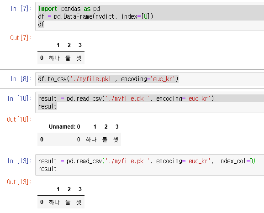Image resolution: width=264 pixels, height=213 pixels.
Task: Click column header 1 in Out [10] table
Action: pos(95,127)
